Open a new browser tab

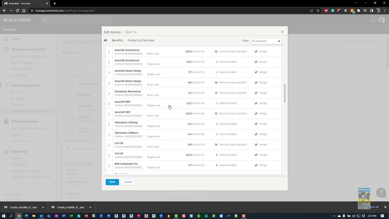(x=55, y=3)
